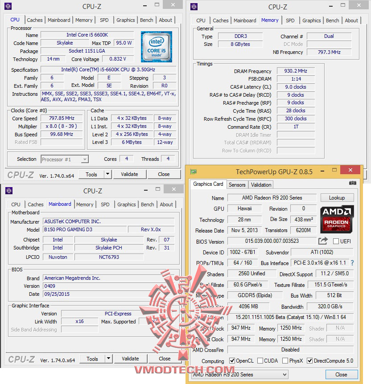Toggle the CUDA checkbox

tap(260, 361)
